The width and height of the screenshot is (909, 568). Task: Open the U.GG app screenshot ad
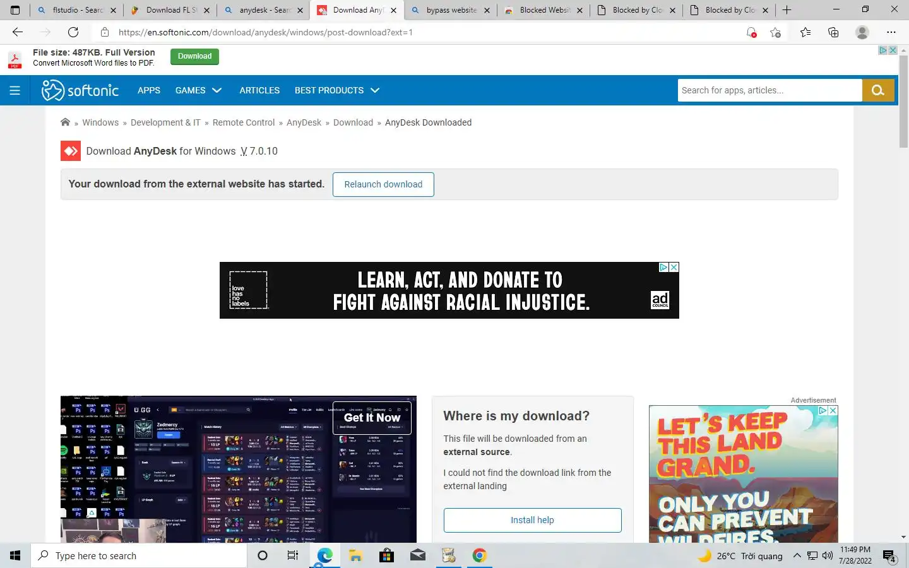tap(239, 470)
